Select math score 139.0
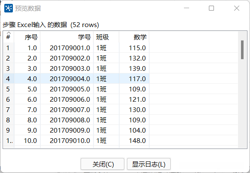 click(x=134, y=68)
